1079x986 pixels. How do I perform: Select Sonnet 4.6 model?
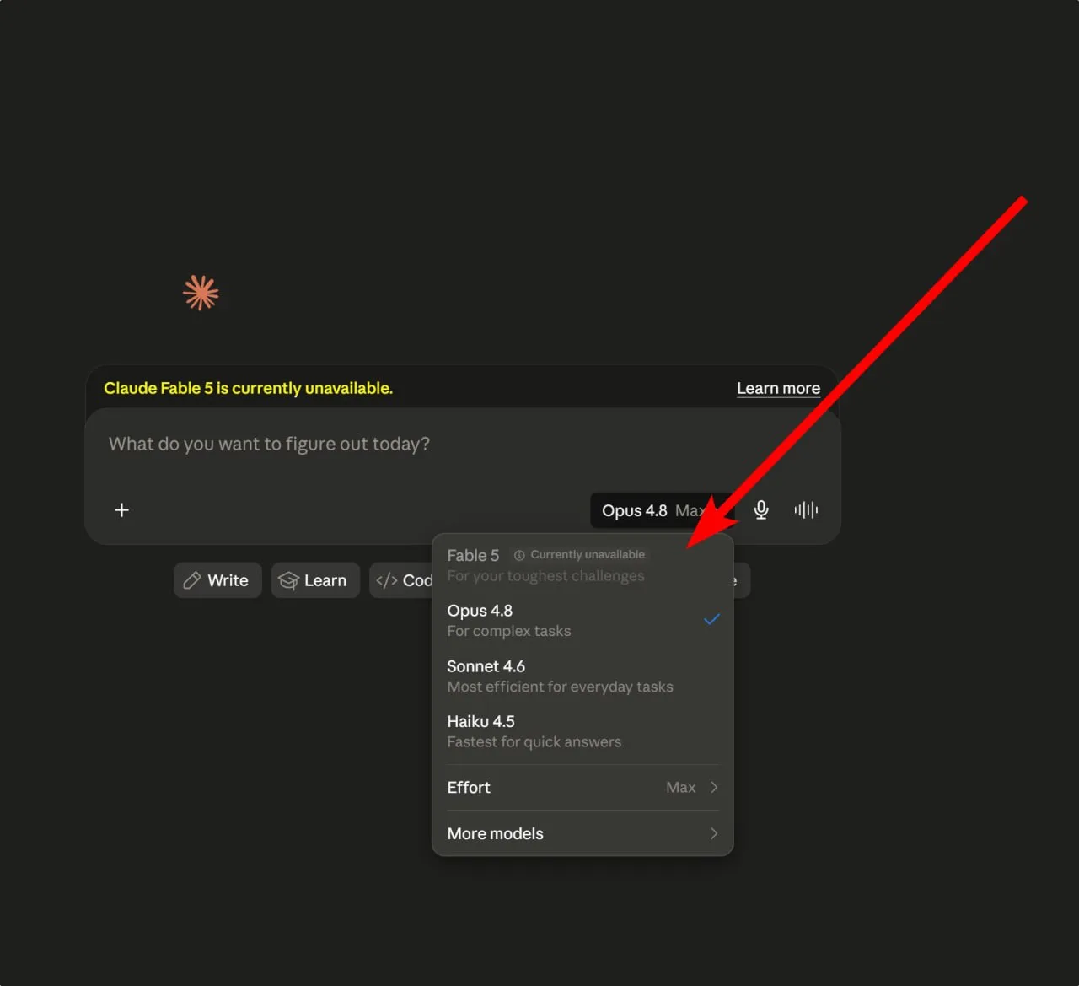(582, 676)
